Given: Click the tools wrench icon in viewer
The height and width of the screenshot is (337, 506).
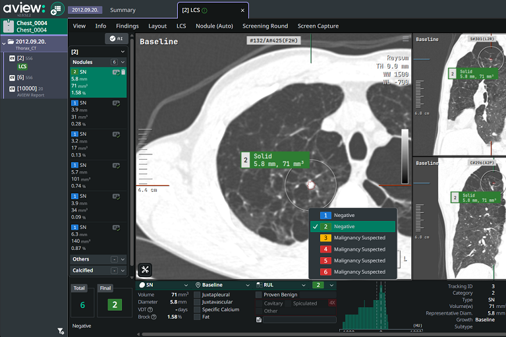Looking at the screenshot, I should pos(146,269).
